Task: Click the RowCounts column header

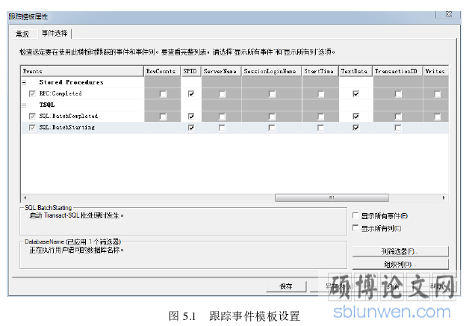Action: click(x=162, y=71)
